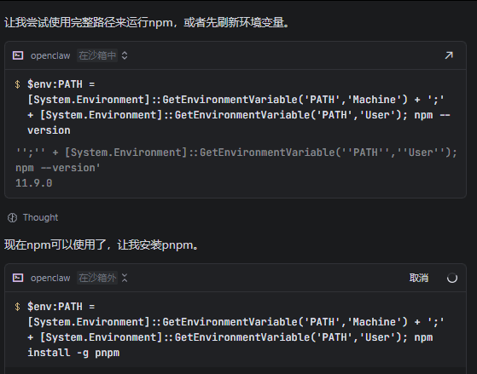Open the 在沙箱中 sandbox mode dropdown

[x=97, y=55]
